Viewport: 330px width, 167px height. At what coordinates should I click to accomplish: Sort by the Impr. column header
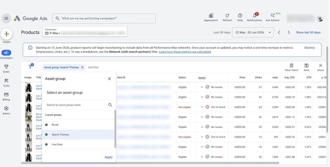275,77
